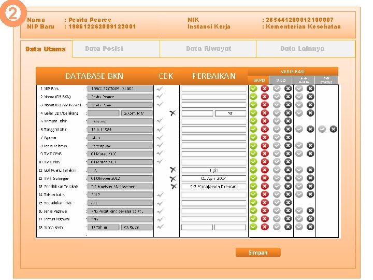Toggle the CEK checkmark for Agama
The width and height of the screenshot is (373, 280).
(x=160, y=137)
